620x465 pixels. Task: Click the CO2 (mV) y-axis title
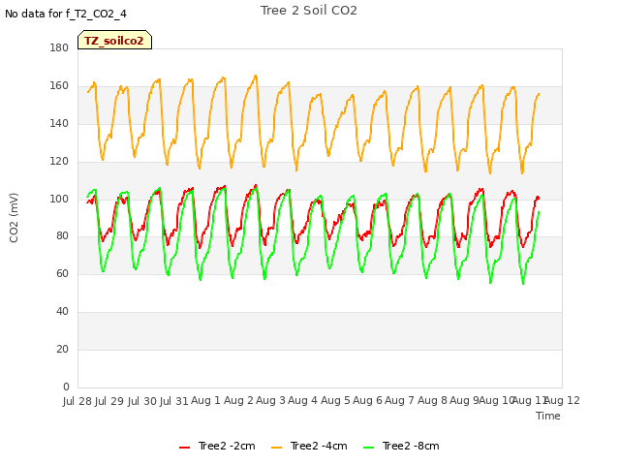[x=14, y=218]
